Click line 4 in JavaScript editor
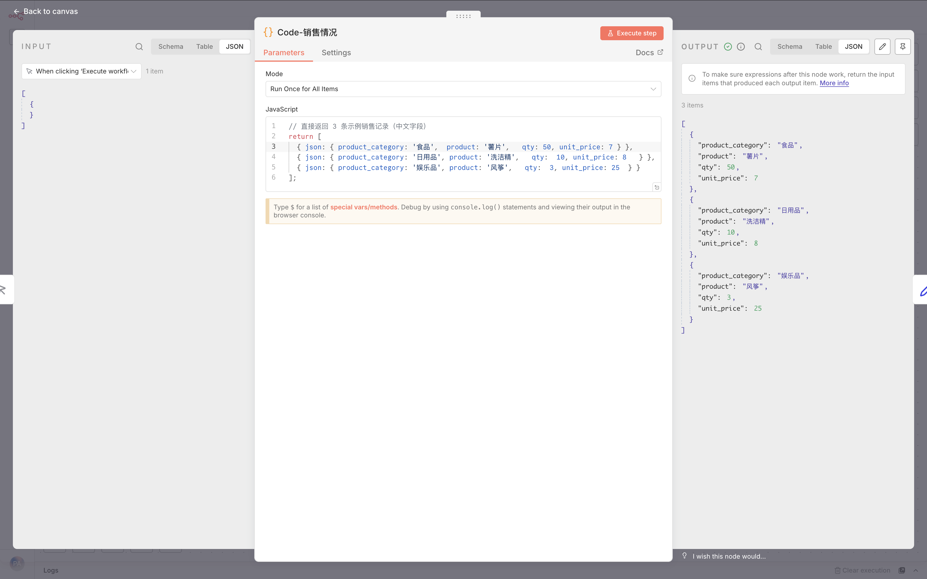Screen dimensions: 927x579 [x=460, y=157]
